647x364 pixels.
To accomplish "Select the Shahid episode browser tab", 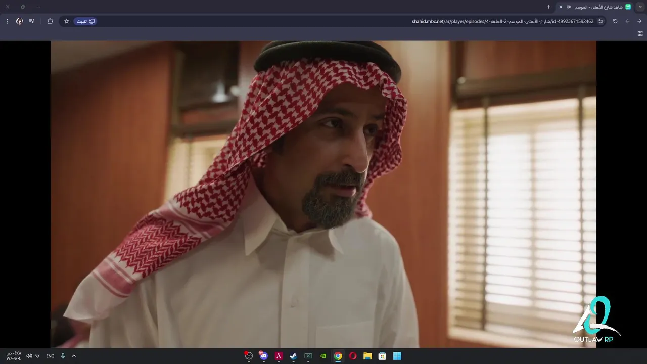I will click(595, 7).
